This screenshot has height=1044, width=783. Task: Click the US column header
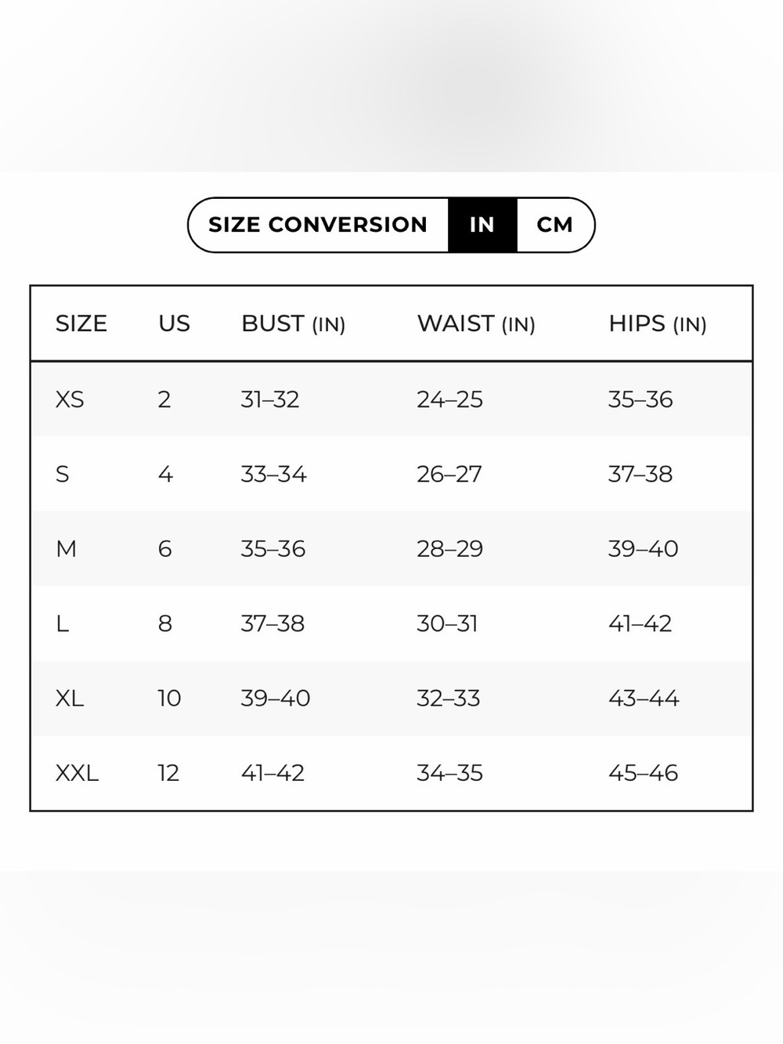coord(174,323)
